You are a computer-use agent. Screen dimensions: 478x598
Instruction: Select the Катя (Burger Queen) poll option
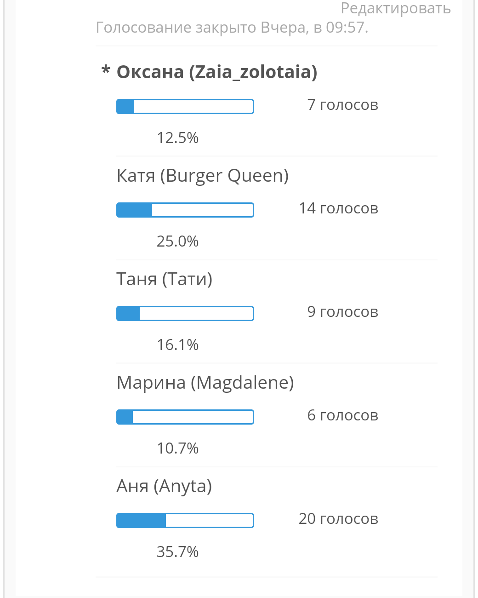pos(203,176)
